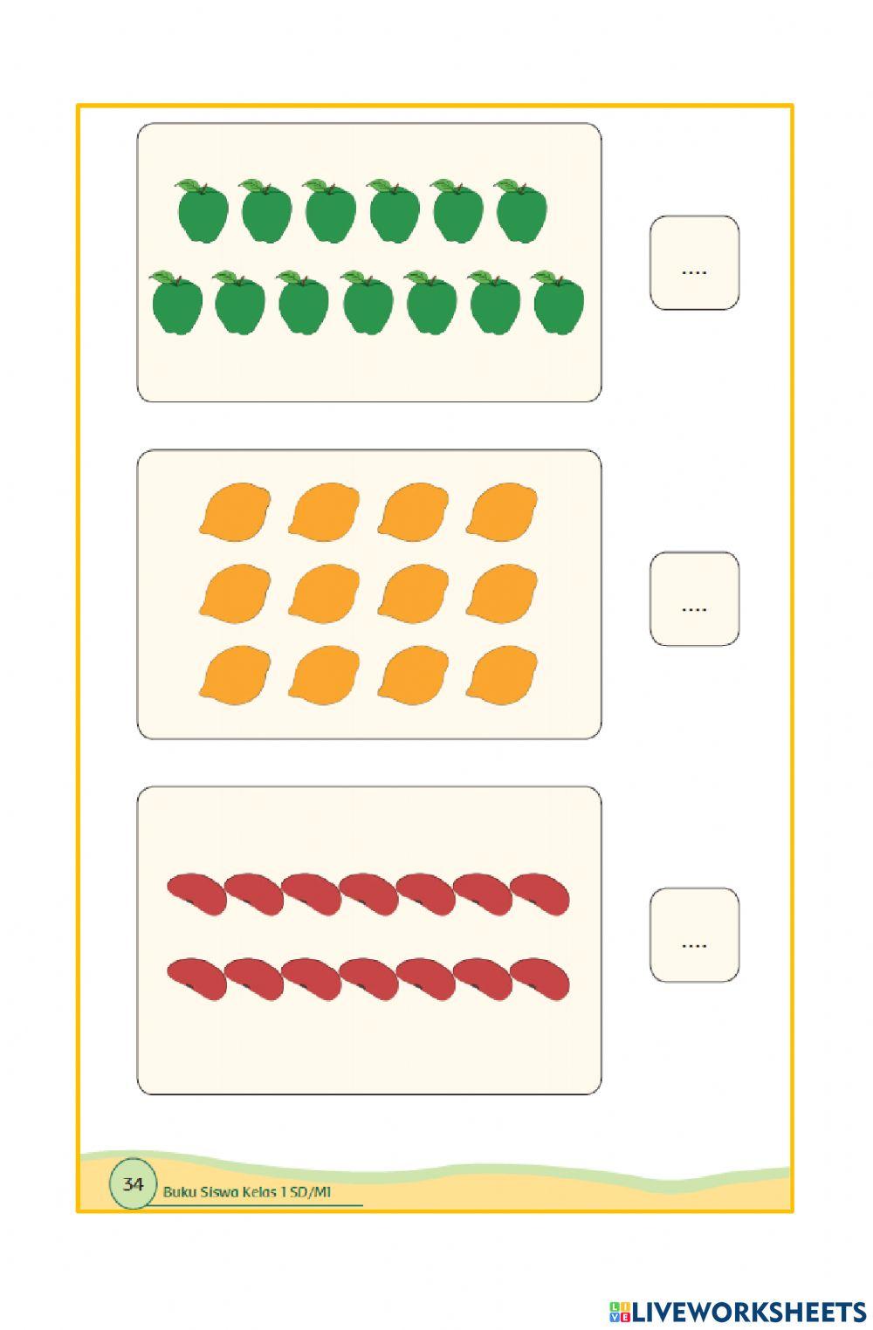Screen dimensions: 873x1330
Task: Click the bottom-right orange mango
Action: click(x=501, y=675)
